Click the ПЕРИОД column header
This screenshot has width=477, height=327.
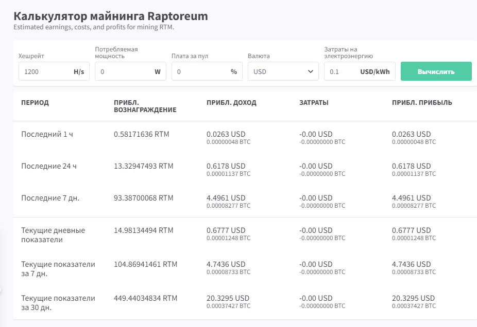click(35, 103)
